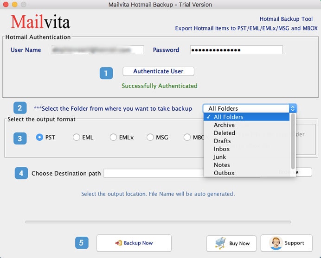The height and width of the screenshot is (258, 321).
Task: Click the Hotmail Backup Tool heading
Action: pos(286,19)
